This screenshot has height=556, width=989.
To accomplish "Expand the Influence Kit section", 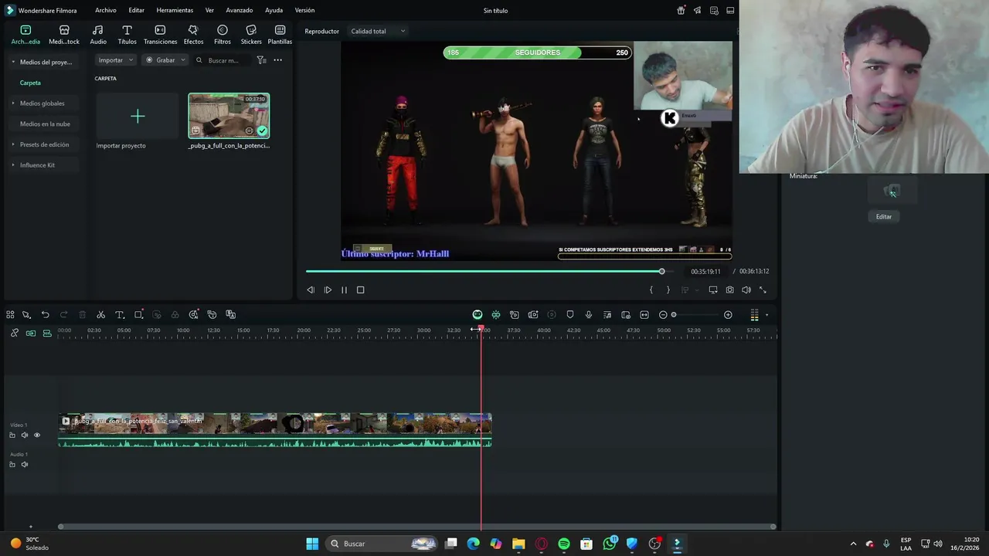I will pyautogui.click(x=13, y=165).
